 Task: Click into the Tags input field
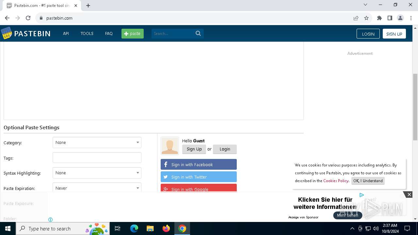[97, 158]
